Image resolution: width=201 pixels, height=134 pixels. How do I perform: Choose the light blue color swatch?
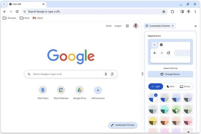pyautogui.click(x=176, y=98)
